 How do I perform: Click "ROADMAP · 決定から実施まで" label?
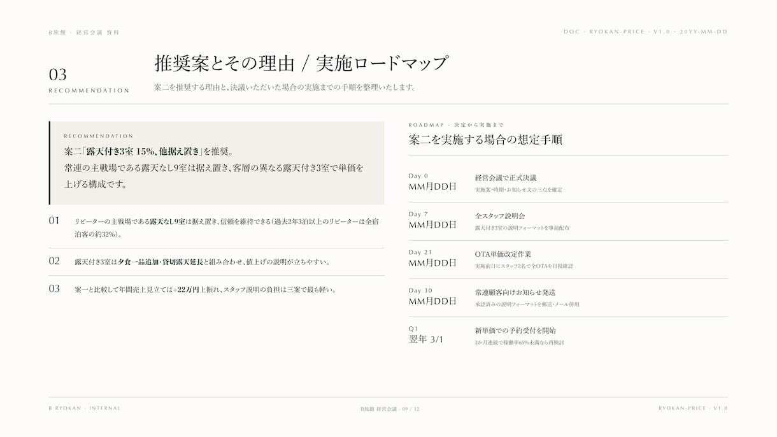tap(456, 125)
